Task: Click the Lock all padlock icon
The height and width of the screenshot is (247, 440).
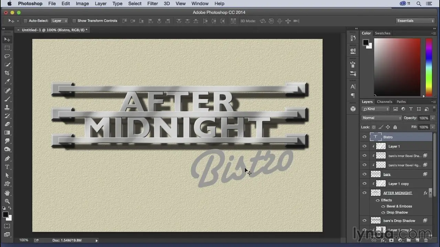Action: (x=395, y=127)
